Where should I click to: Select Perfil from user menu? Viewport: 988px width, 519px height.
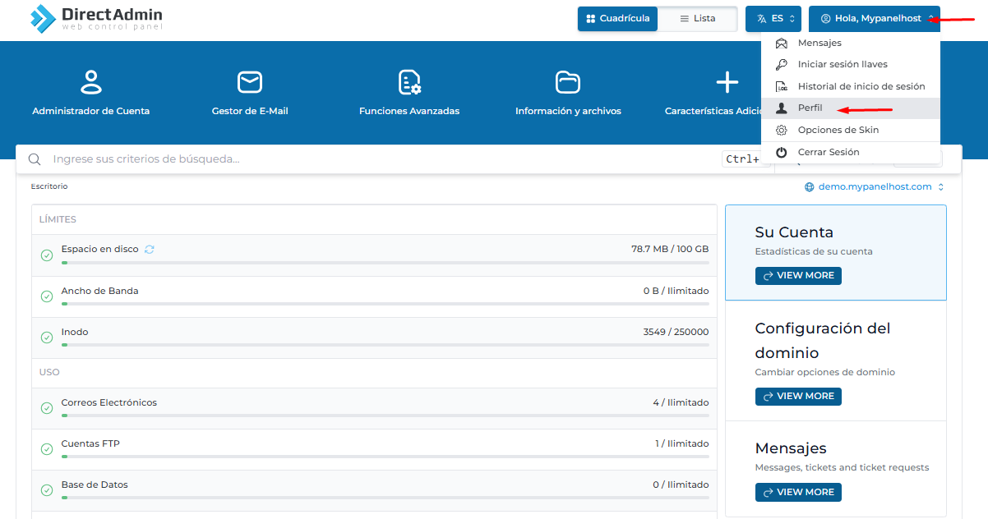(x=810, y=108)
